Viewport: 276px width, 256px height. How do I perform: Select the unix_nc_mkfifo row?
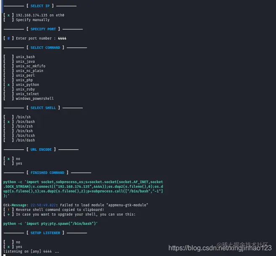coord(24,66)
